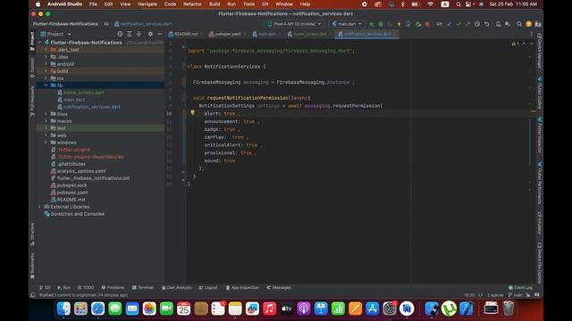Image resolution: width=572 pixels, height=321 pixels.
Task: Open the App Inspection tool window button
Action: coord(242,287)
